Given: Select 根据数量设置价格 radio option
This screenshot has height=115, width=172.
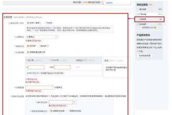Looking at the screenshot, I should click(x=28, y=52).
